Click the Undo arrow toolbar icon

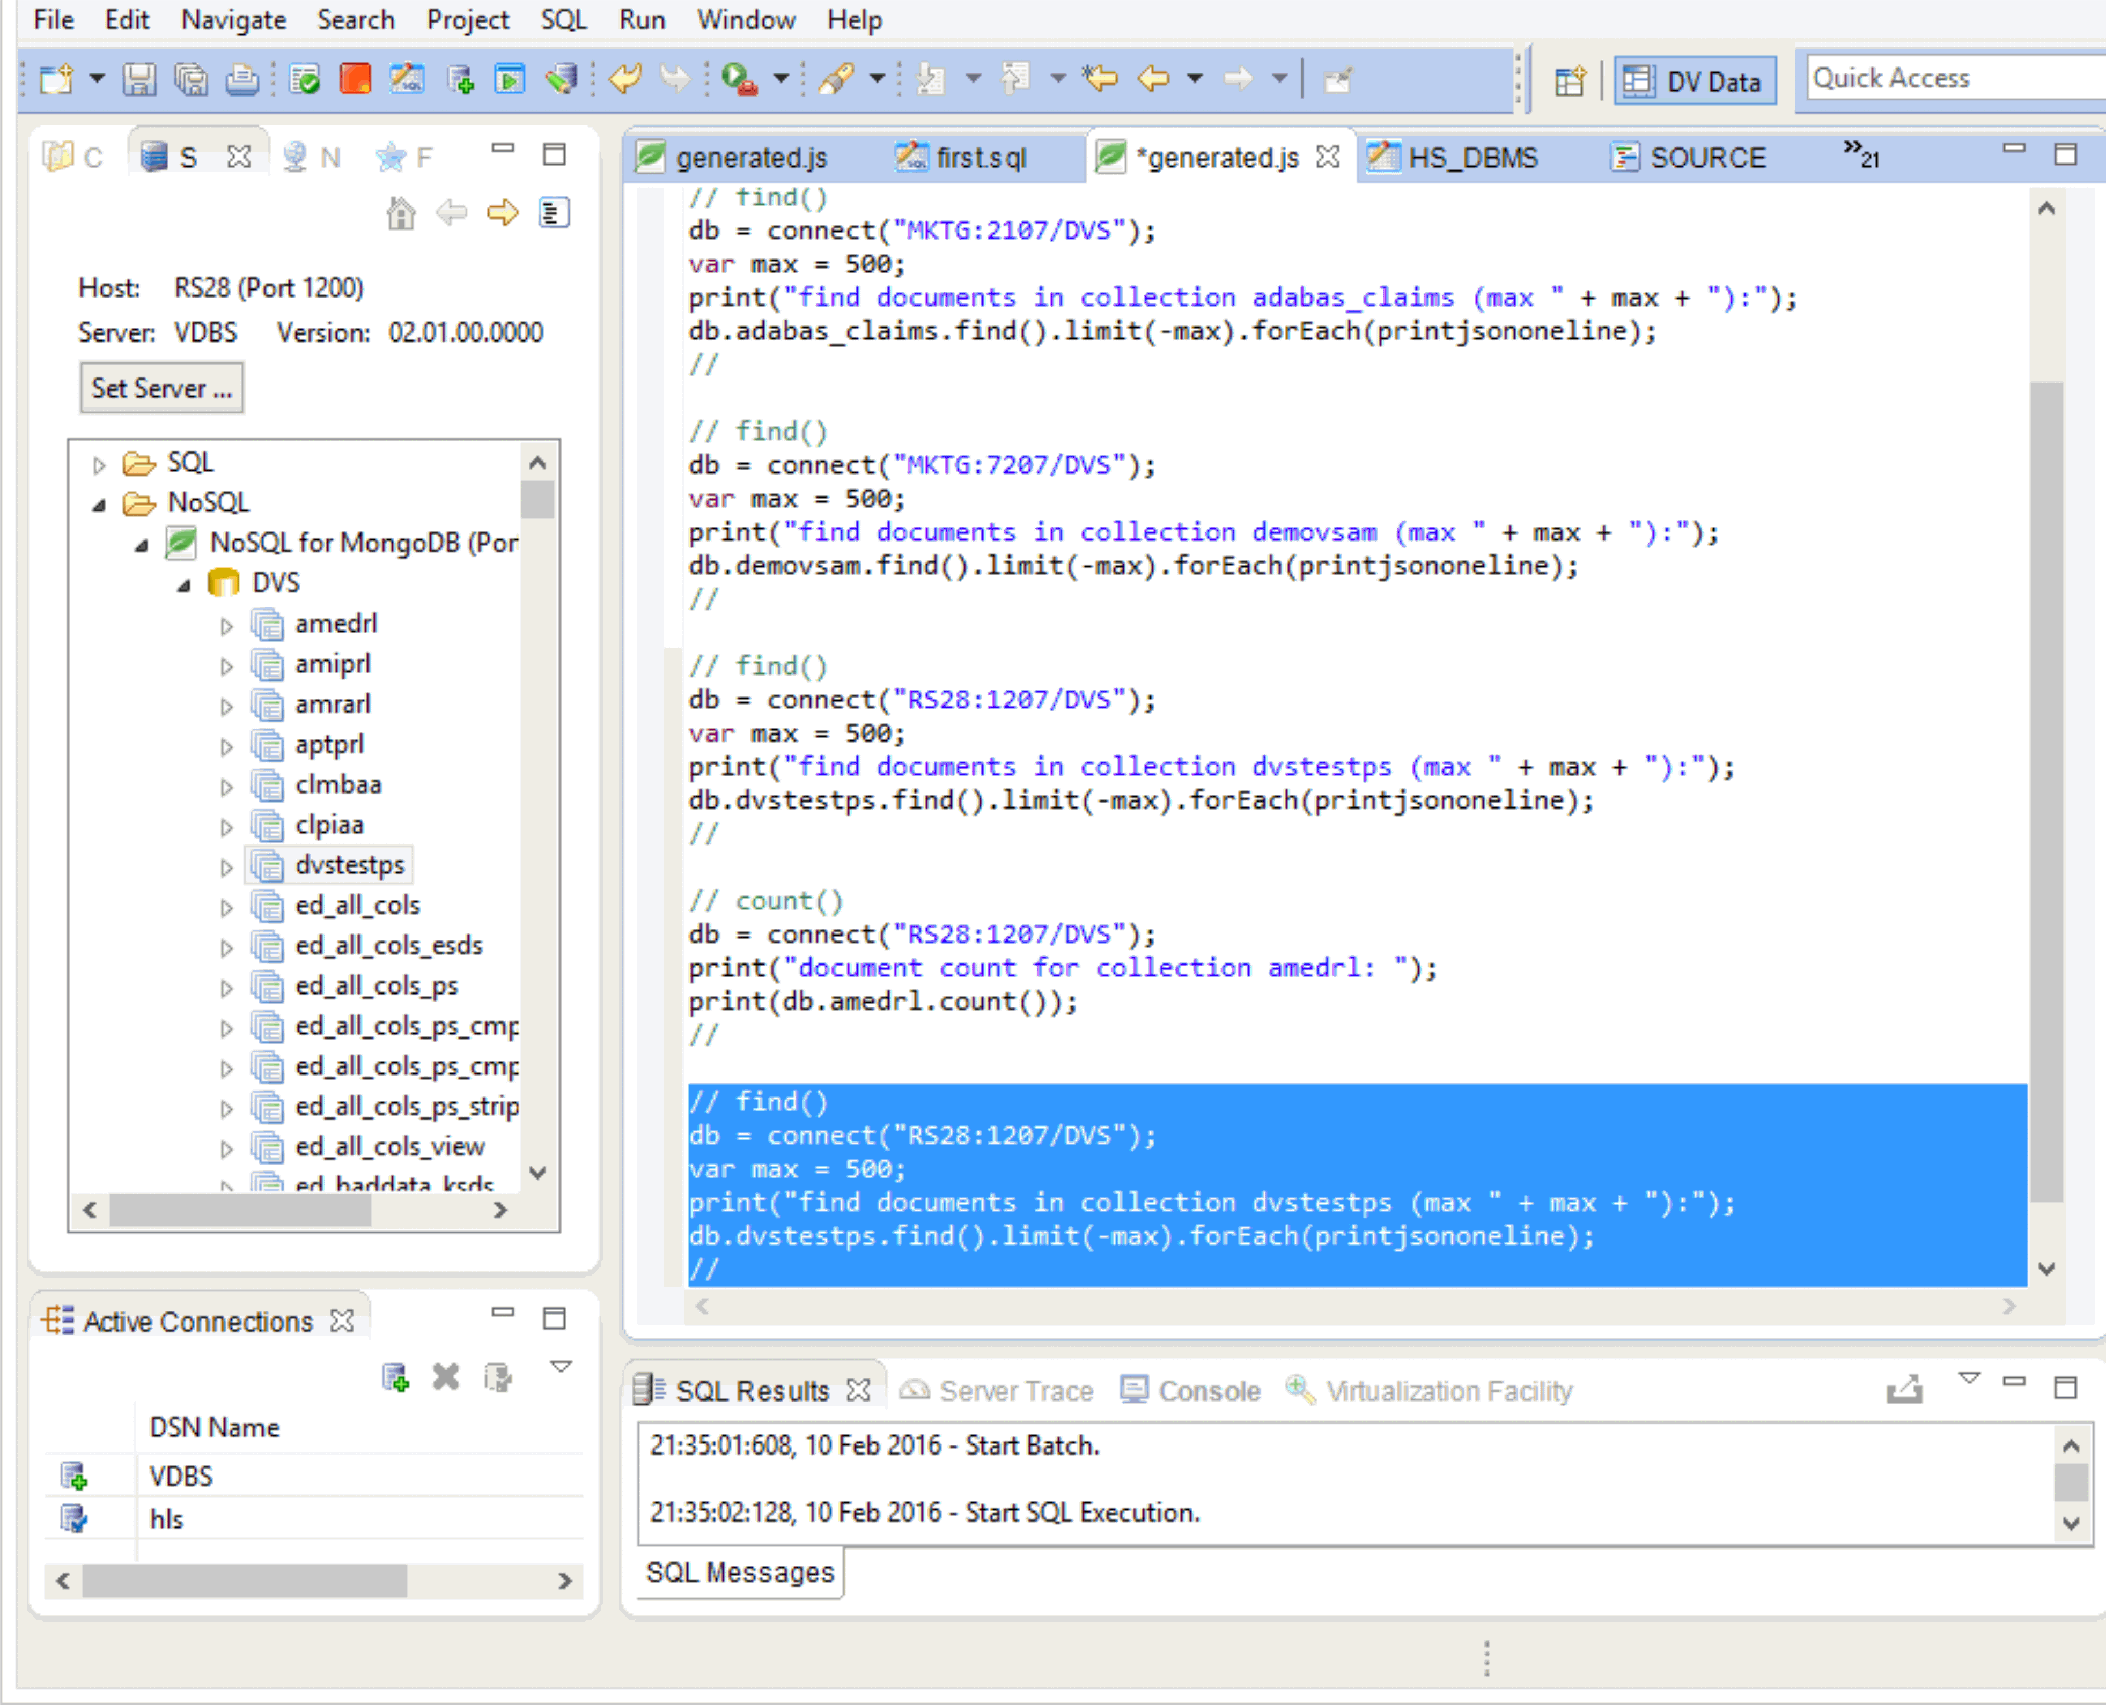coord(625,79)
